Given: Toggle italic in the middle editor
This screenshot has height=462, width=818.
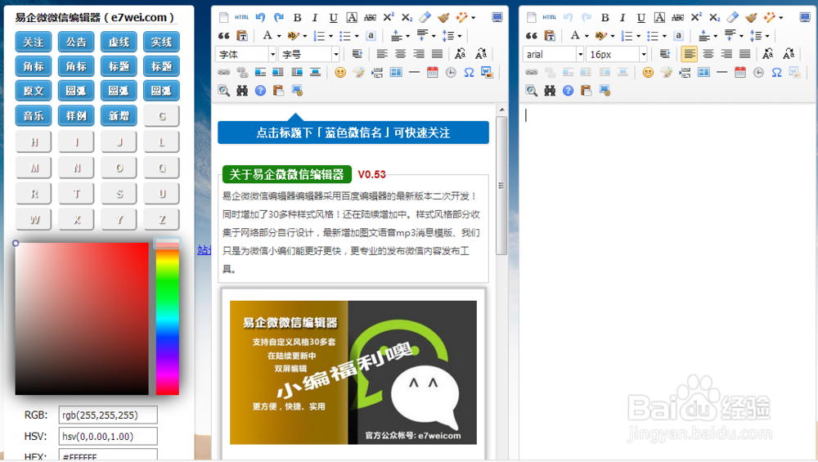Looking at the screenshot, I should pyautogui.click(x=315, y=17).
